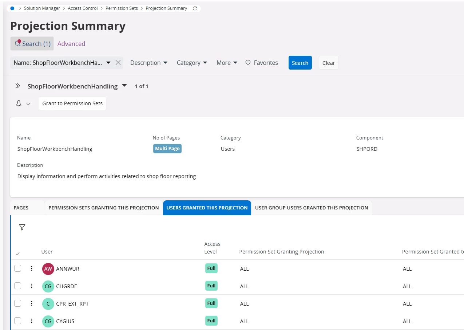Click the Search (1) toggle button
The width and height of the screenshot is (464, 330).
(32, 44)
